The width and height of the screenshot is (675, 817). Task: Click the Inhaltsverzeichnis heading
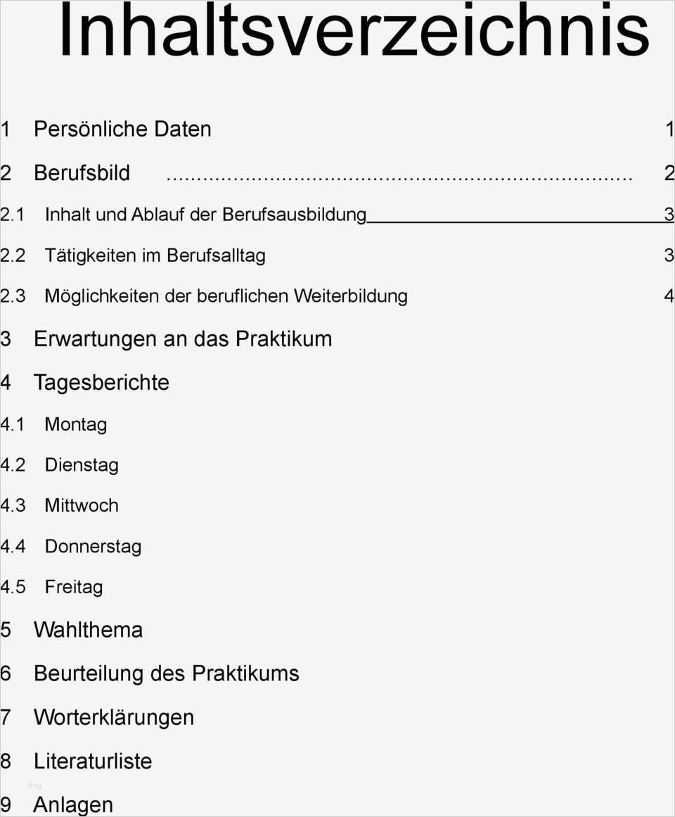click(x=354, y=32)
